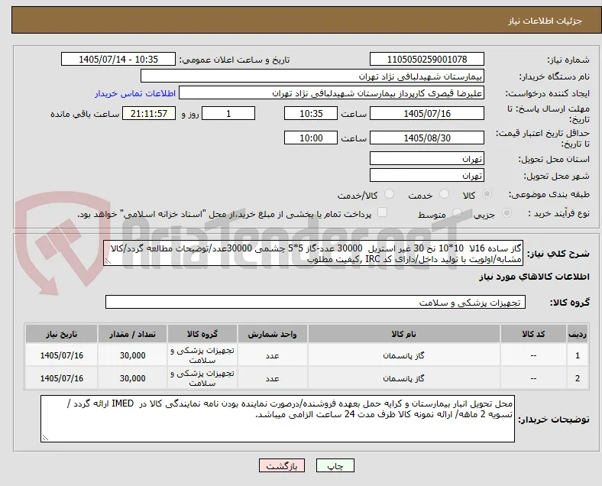Click the need date 1405/07/16 in row 2
This screenshot has width=602, height=486.
coord(61,378)
